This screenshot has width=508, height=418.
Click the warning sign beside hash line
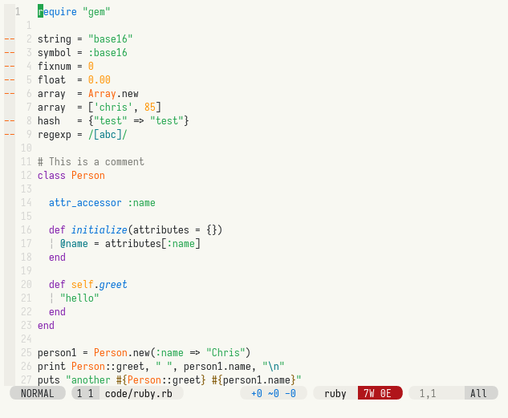pos(10,121)
